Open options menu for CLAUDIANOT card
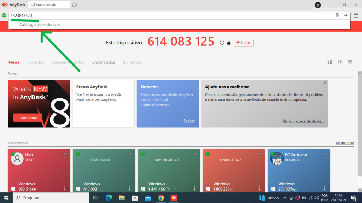 (129, 189)
